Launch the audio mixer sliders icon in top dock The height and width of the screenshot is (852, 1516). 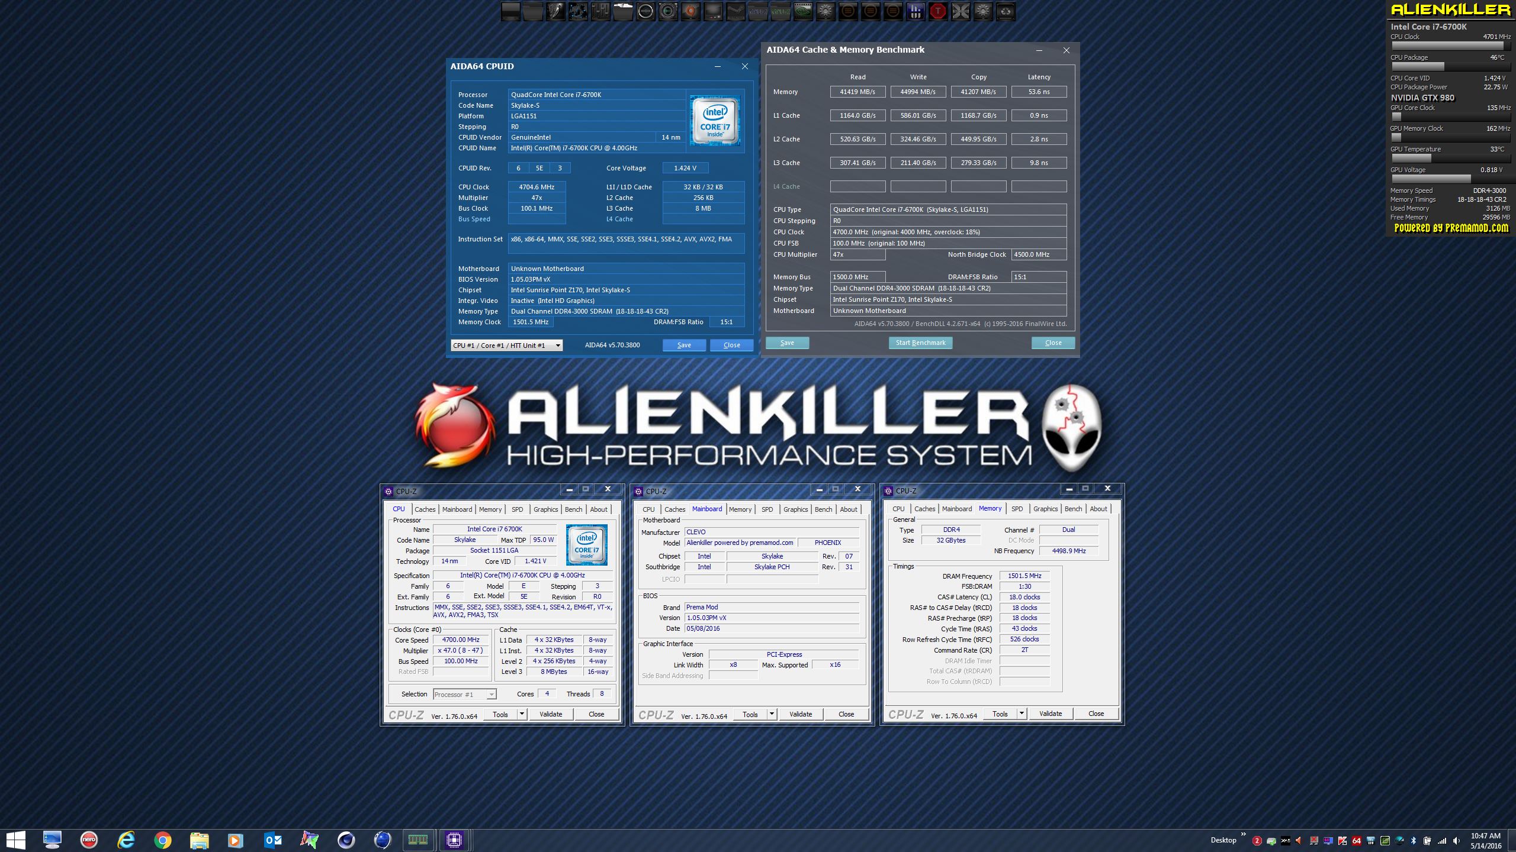click(x=600, y=12)
